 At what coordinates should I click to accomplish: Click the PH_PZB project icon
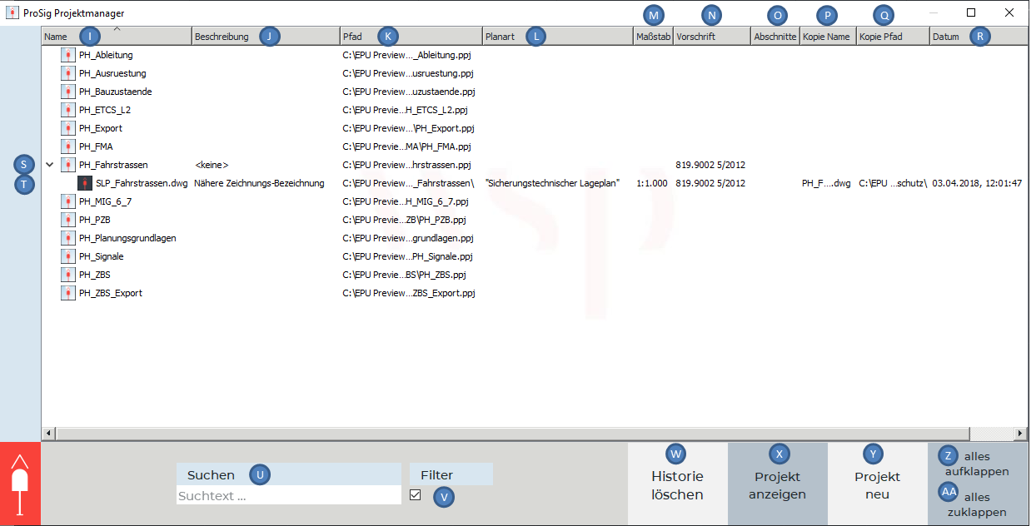[x=68, y=220]
